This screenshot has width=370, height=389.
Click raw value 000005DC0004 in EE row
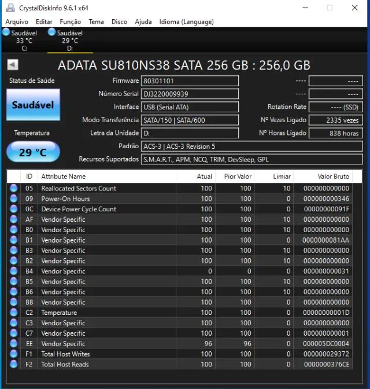[x=326, y=344]
